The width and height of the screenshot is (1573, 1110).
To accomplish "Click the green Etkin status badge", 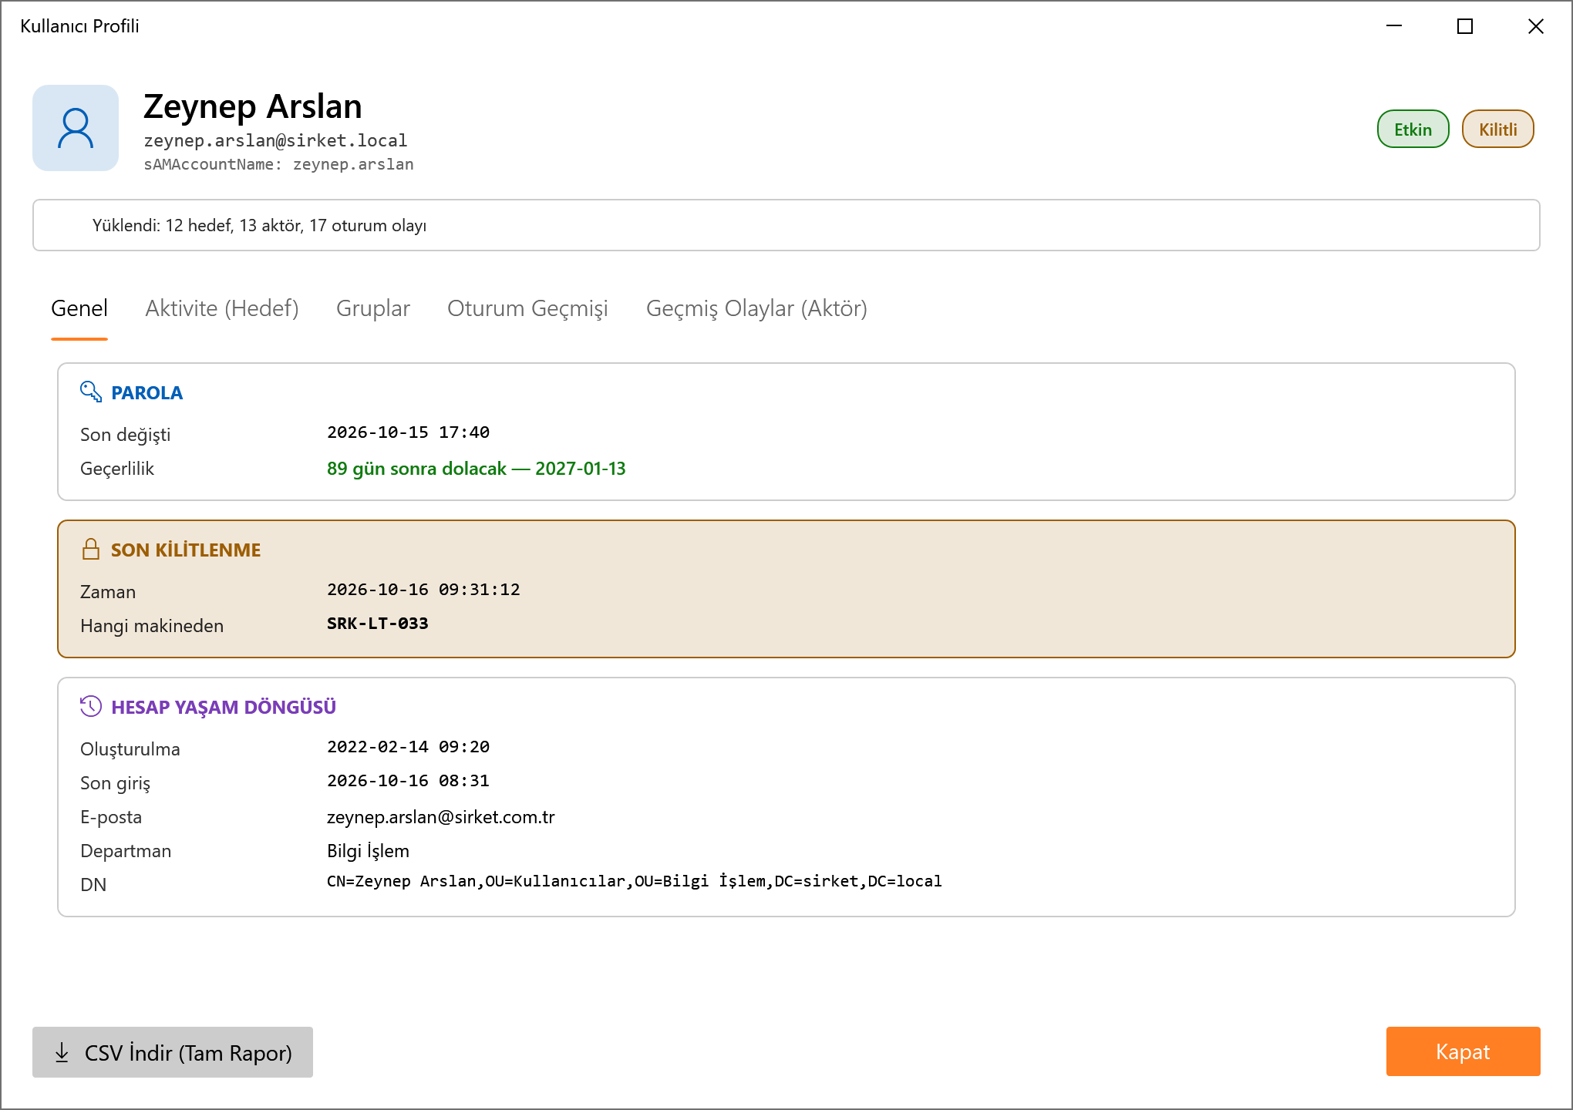I will pyautogui.click(x=1413, y=129).
